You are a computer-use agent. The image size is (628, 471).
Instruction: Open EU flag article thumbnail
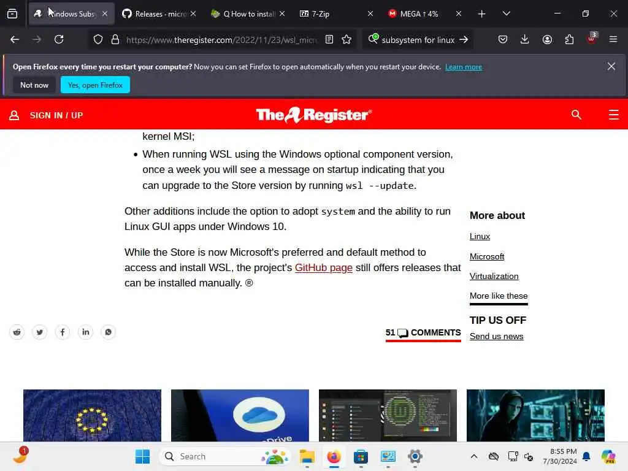(x=92, y=415)
